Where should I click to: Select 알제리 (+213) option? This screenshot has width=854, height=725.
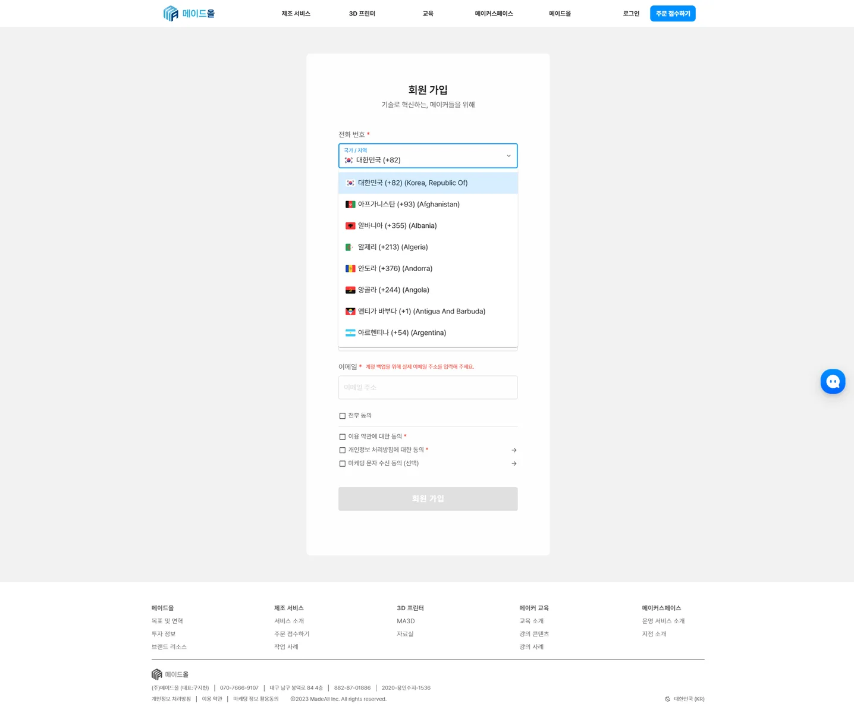tap(428, 247)
